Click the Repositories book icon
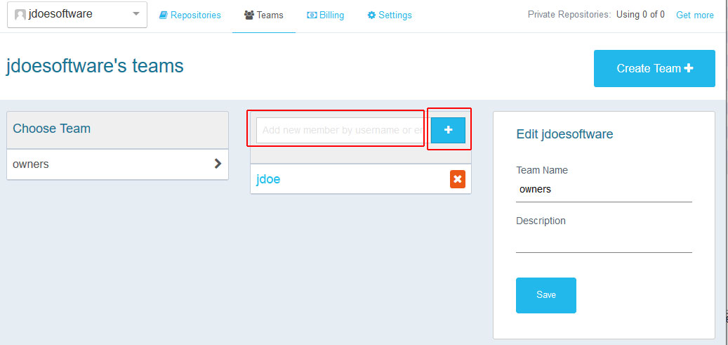This screenshot has width=728, height=345. pyautogui.click(x=164, y=15)
